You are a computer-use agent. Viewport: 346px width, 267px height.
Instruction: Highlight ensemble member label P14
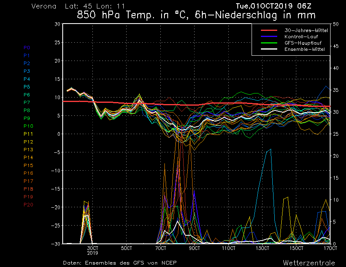click(x=28, y=158)
